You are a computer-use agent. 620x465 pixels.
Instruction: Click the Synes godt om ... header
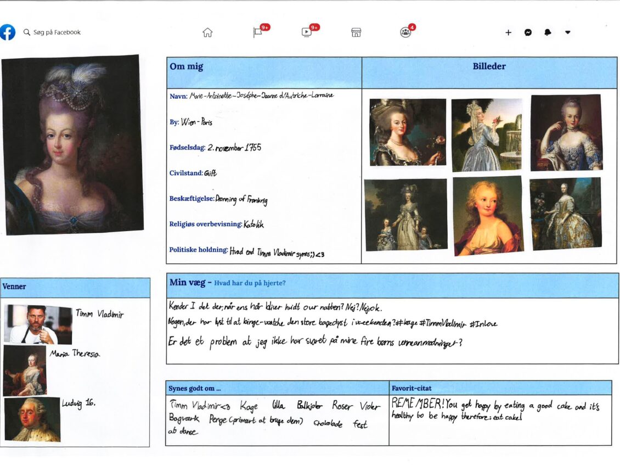tap(195, 388)
